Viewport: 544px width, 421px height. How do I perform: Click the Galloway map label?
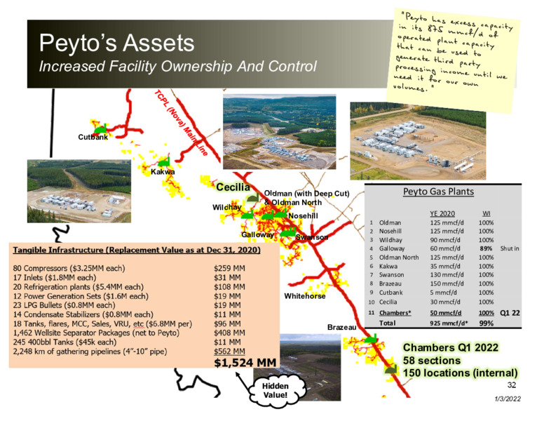pyautogui.click(x=257, y=235)
